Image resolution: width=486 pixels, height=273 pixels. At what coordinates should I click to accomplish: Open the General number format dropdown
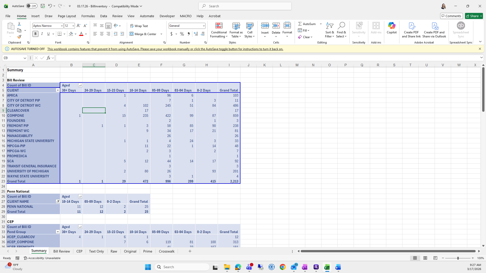tap(204, 26)
